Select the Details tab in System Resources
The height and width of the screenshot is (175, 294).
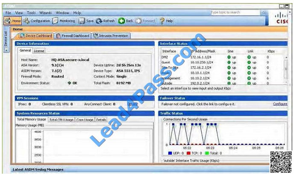pyautogui.click(x=101, y=120)
